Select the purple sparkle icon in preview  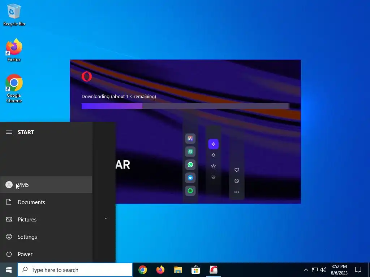213,144
